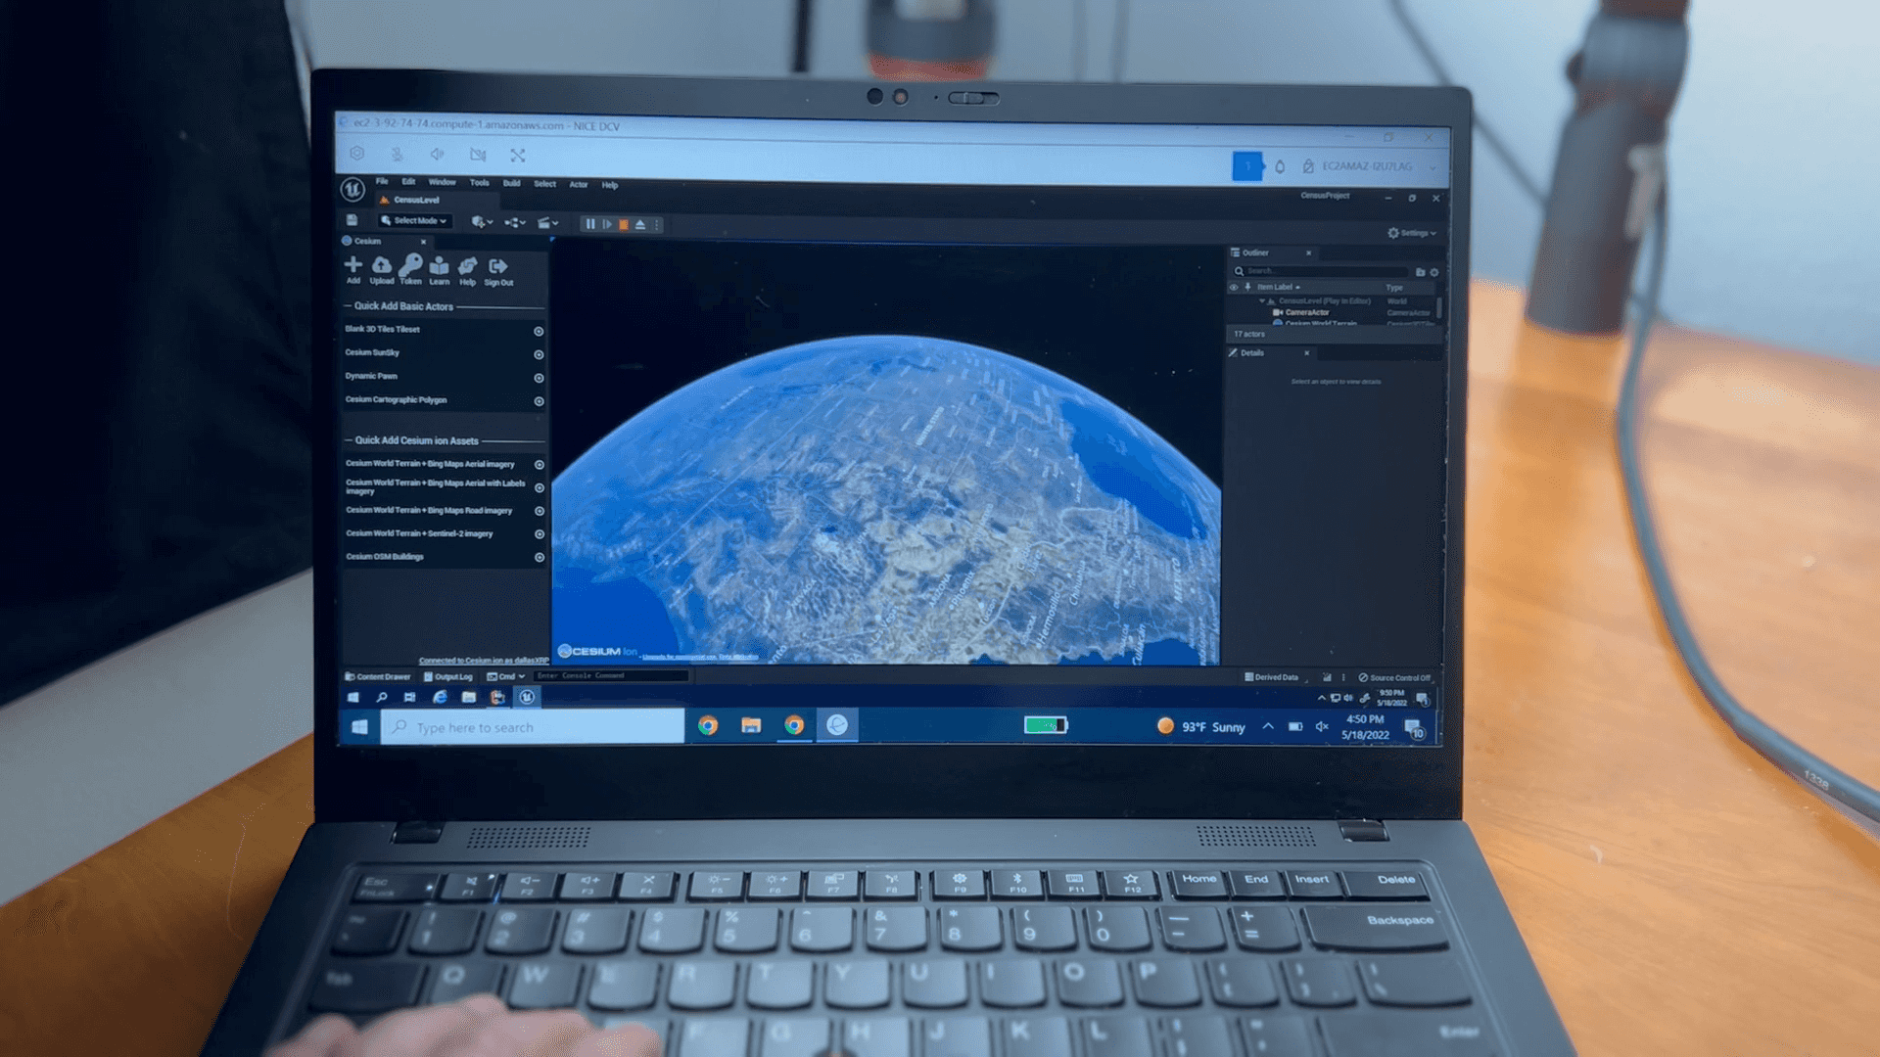This screenshot has height=1057, width=1880.
Task: Sort Outliner by Item Label
Action: click(1278, 287)
